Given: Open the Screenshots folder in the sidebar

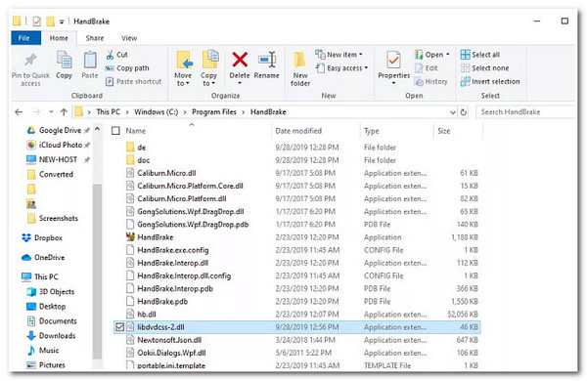Looking at the screenshot, I should 53,218.
